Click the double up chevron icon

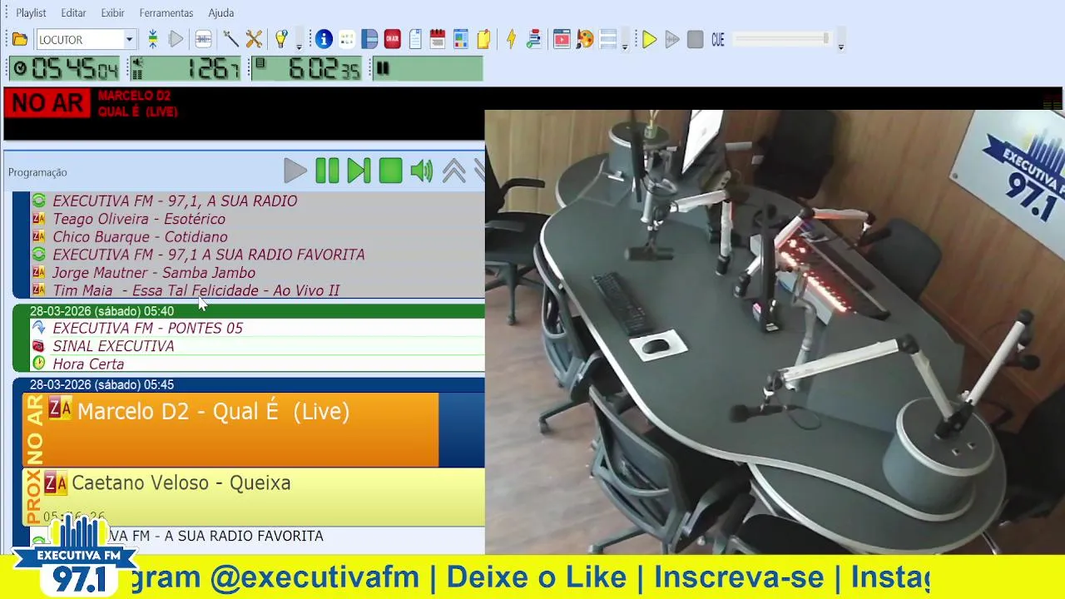click(x=454, y=171)
